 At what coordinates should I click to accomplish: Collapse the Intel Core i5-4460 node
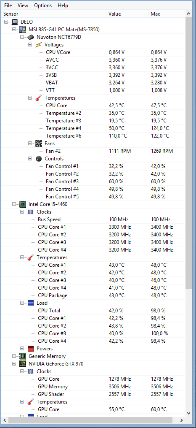point(14,204)
